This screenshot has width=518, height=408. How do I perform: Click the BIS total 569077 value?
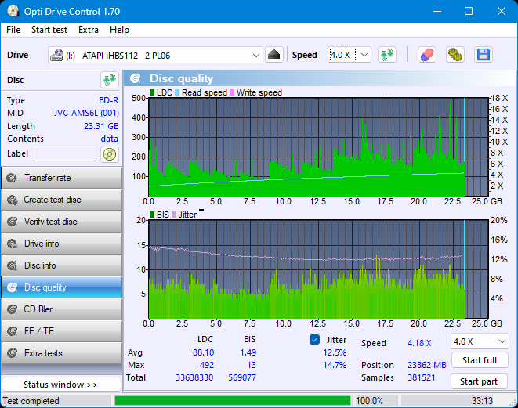pos(242,377)
